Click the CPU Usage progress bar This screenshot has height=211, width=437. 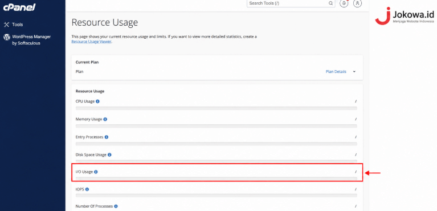click(x=217, y=108)
